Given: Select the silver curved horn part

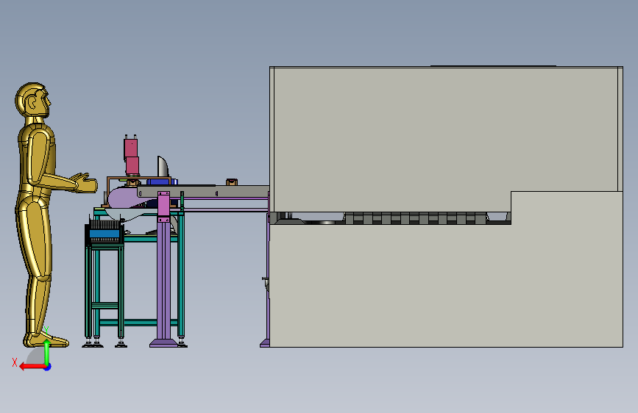Looking at the screenshot, I should point(163,167).
